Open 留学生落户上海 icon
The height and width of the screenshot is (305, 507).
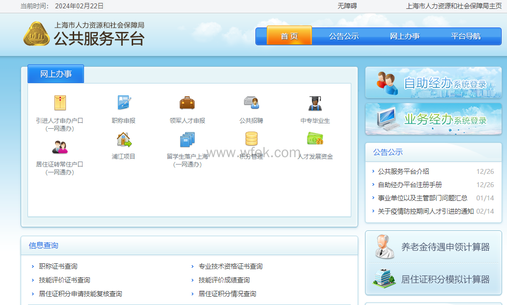coord(187,140)
